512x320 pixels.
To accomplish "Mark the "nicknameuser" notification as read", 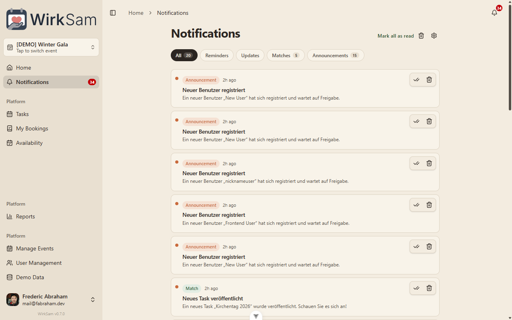I will click(416, 163).
